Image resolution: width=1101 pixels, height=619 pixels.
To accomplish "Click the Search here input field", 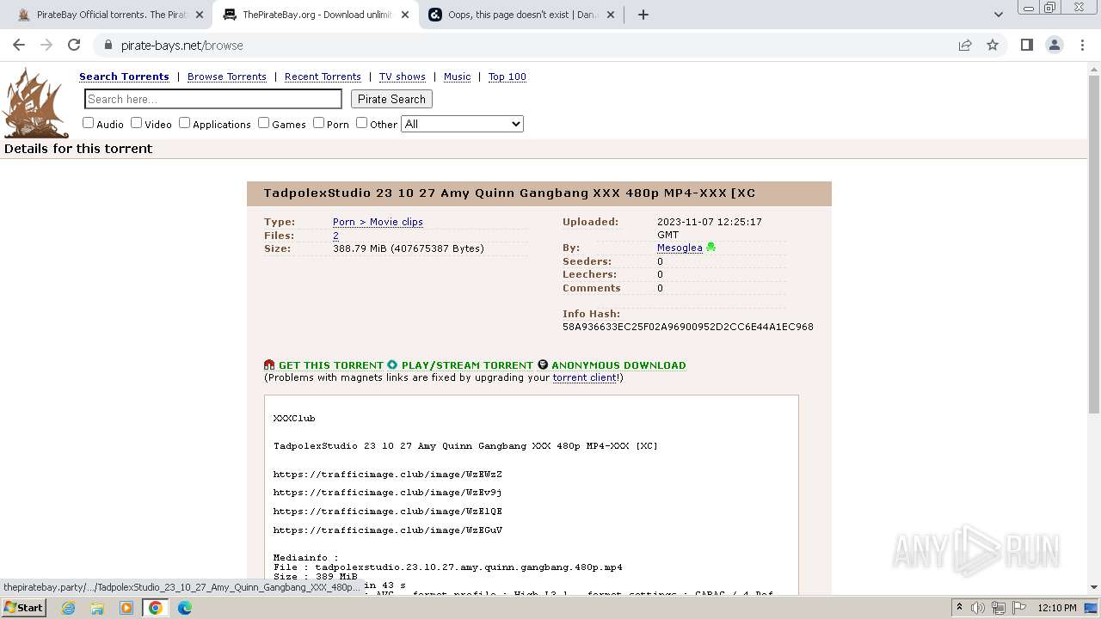I will pos(213,99).
